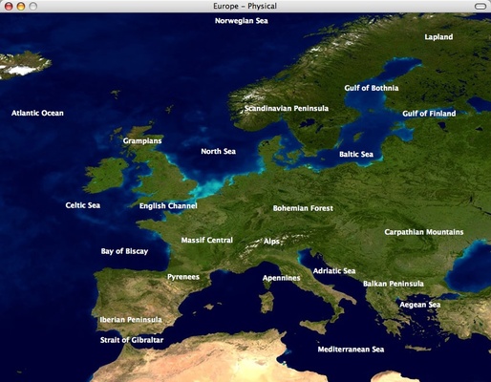Select the Bohemian Forest label
The height and width of the screenshot is (382, 491).
click(303, 208)
